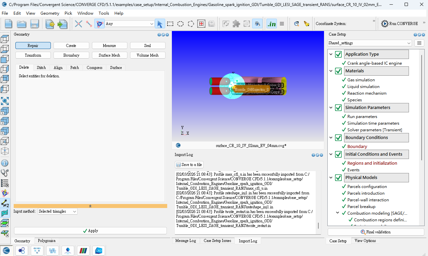Collapse the Combustion modeling tree node

pyautogui.click(x=338, y=213)
